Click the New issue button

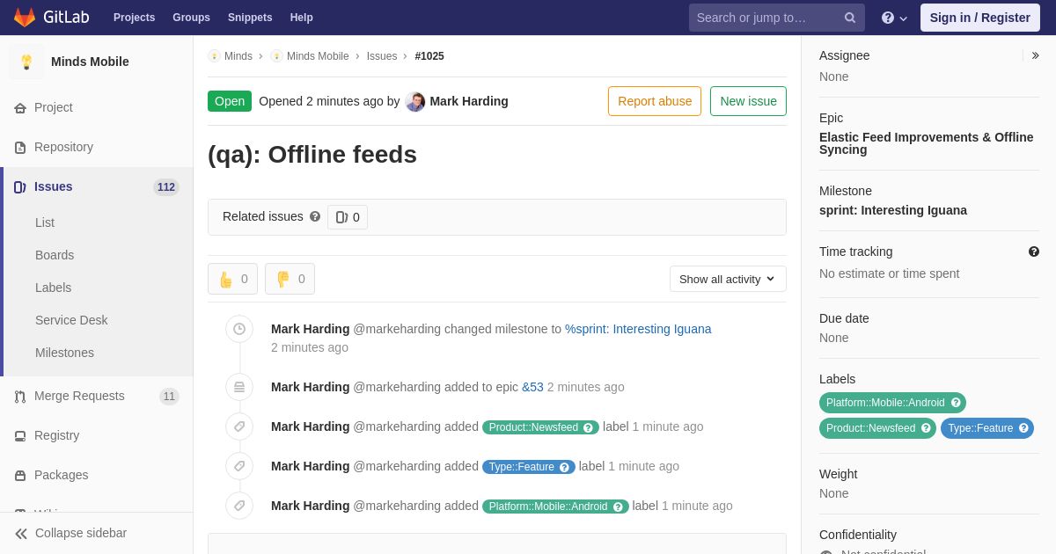click(748, 101)
